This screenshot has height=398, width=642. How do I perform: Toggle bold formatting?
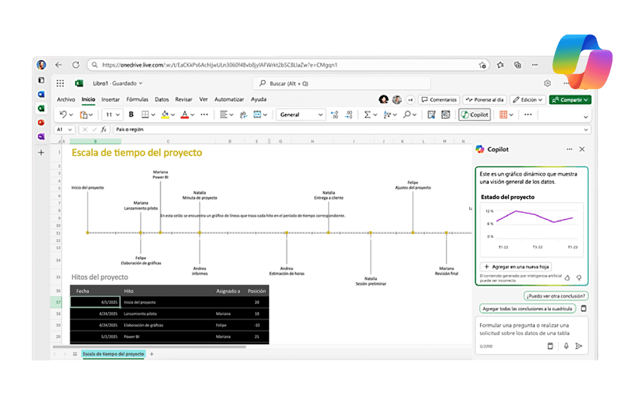[131, 115]
